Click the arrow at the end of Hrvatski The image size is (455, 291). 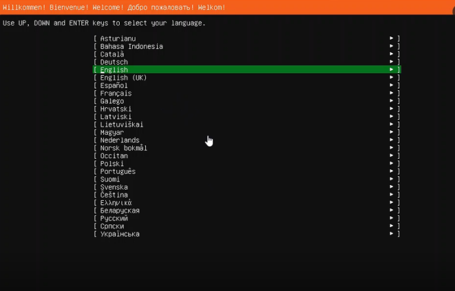(x=392, y=109)
